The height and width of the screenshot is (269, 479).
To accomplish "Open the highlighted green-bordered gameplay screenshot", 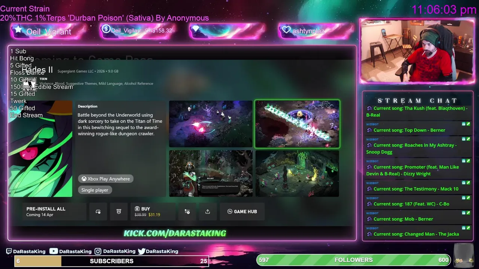I will (x=297, y=124).
